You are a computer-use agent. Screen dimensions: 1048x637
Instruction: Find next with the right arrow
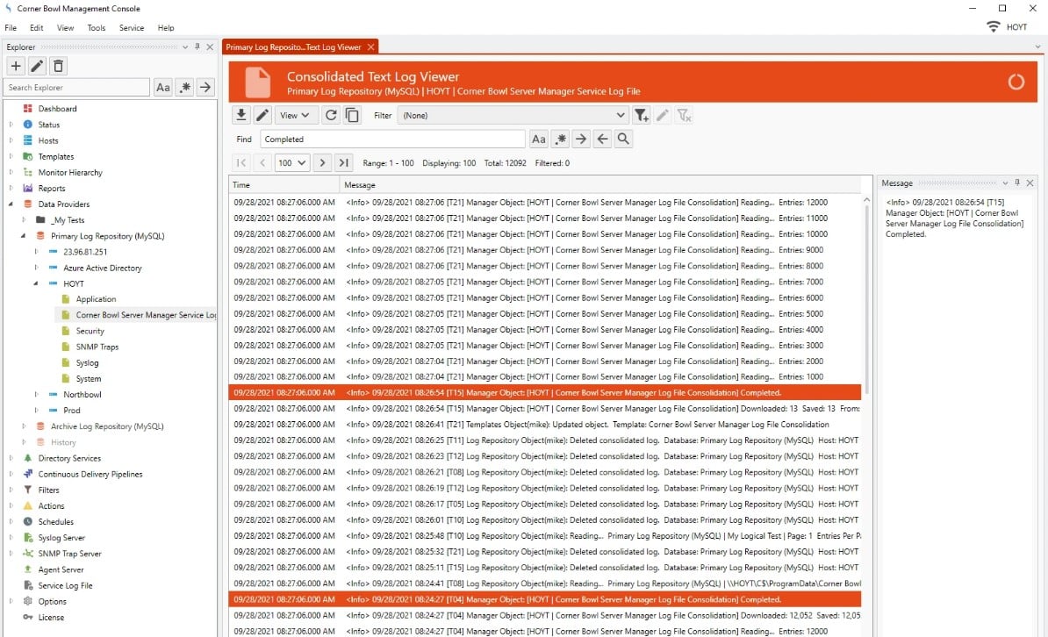click(581, 139)
